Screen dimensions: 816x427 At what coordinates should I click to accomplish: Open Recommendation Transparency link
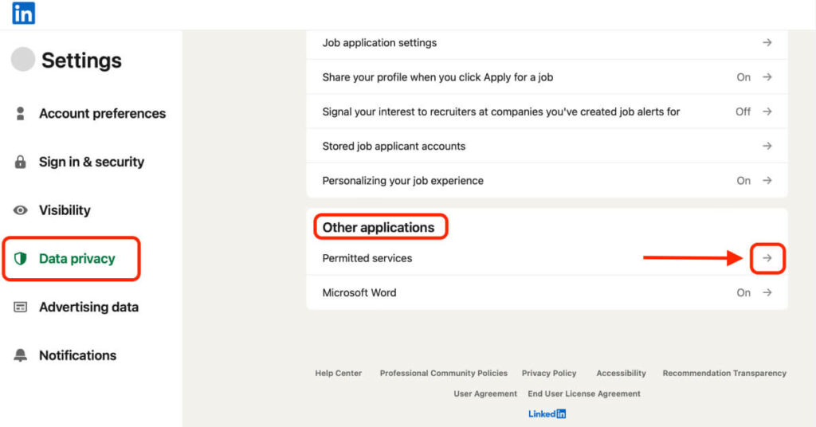pyautogui.click(x=724, y=373)
